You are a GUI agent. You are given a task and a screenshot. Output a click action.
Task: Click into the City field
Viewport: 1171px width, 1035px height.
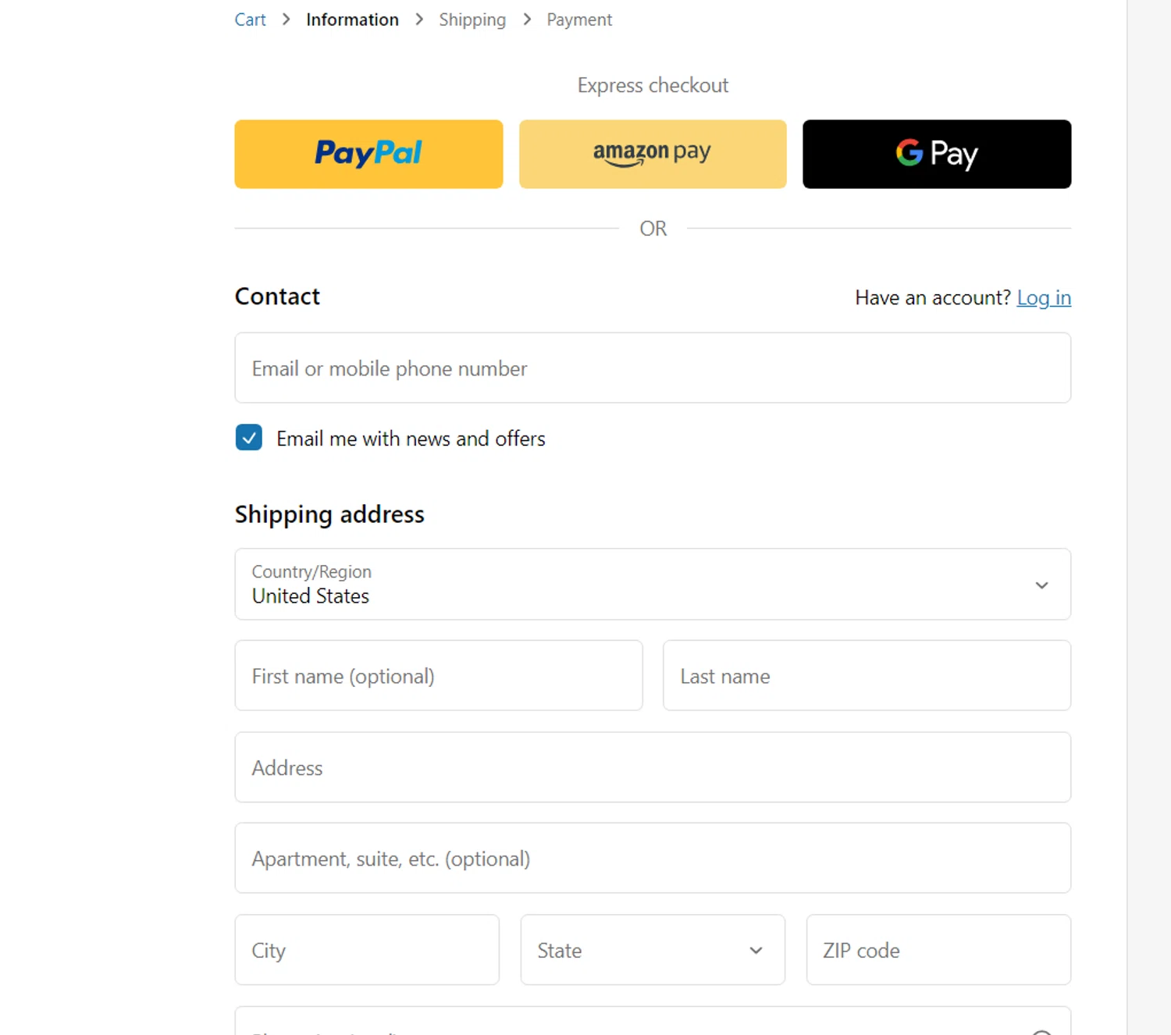click(x=366, y=950)
